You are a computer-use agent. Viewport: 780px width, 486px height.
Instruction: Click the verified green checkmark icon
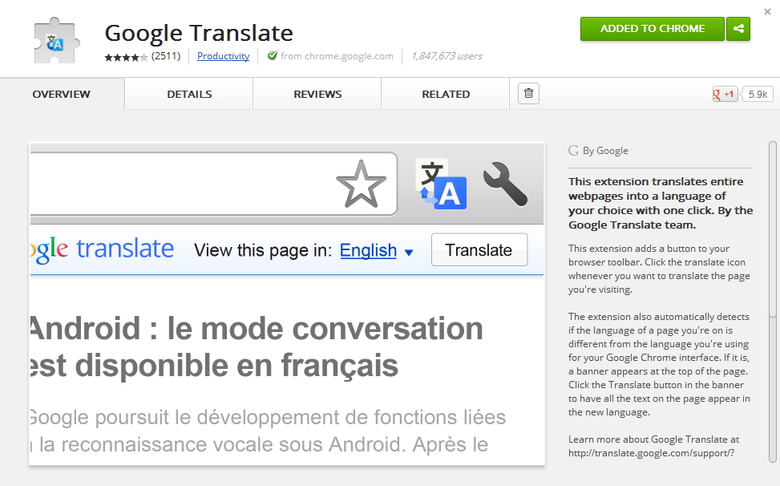pos(273,56)
